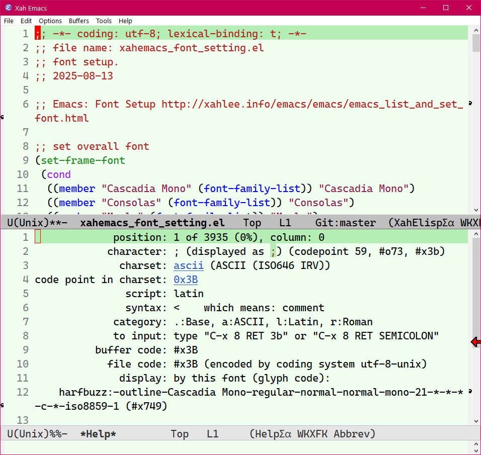Viewport: 481px width, 455px height.
Task: Click the line-wrap arrow in the left fringe near line 6
Action: click(x=3, y=117)
